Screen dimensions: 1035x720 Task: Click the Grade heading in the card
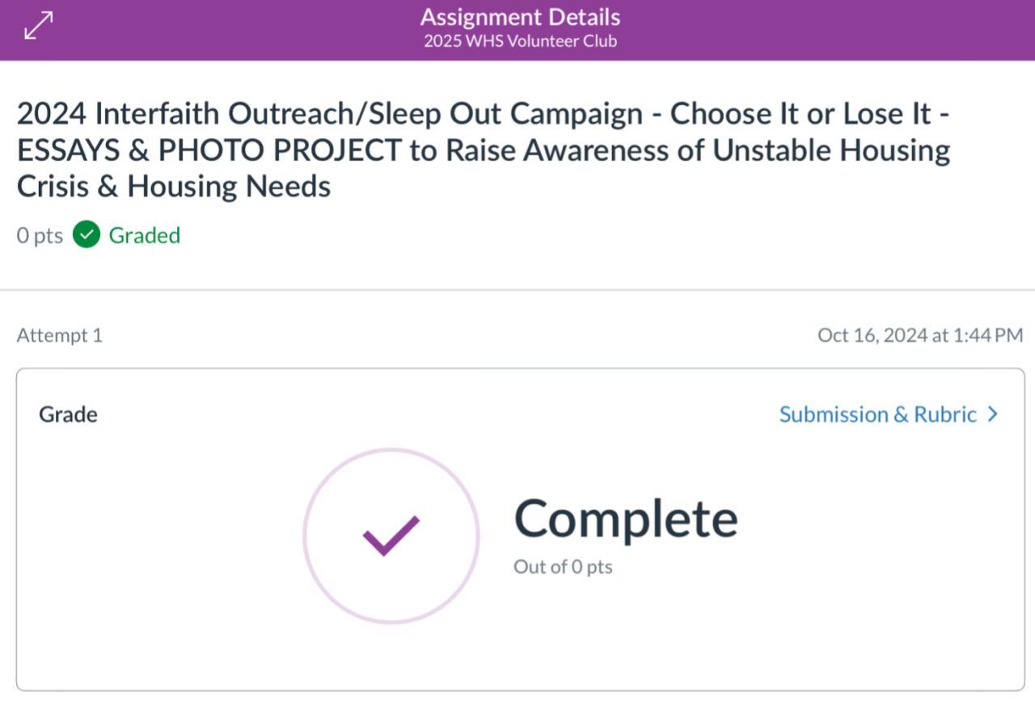click(68, 415)
